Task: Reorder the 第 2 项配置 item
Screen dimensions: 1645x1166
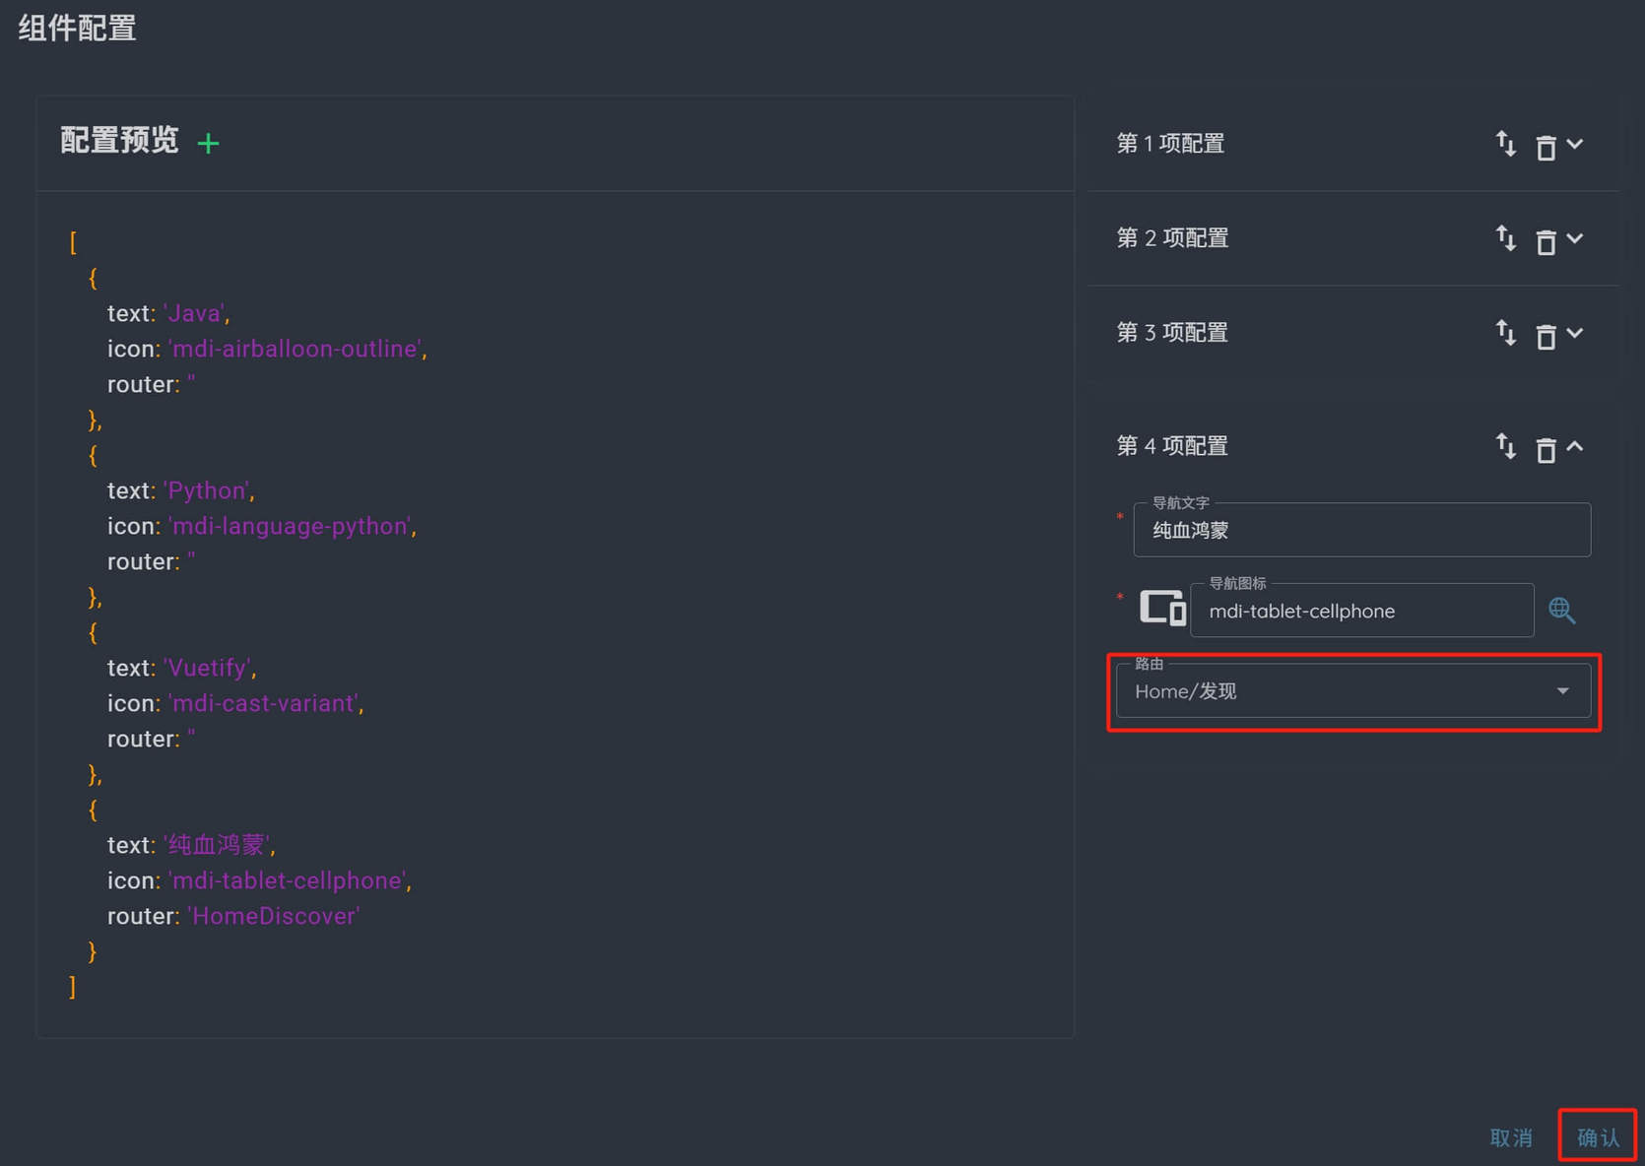Action: pyautogui.click(x=1506, y=238)
